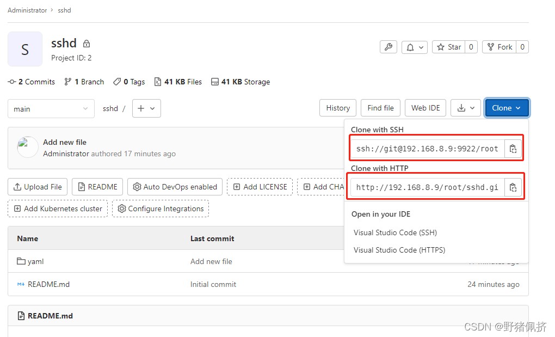
Task: Open the Web IDE
Action: pyautogui.click(x=425, y=108)
